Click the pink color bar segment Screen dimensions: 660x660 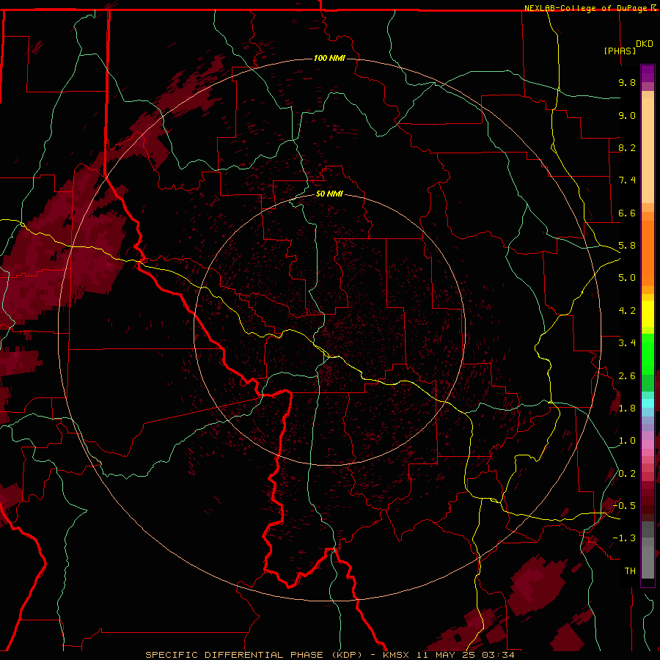648,444
